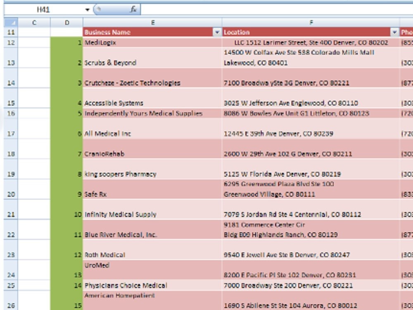Select the MediLogix cell
This screenshot has height=310, width=413.
coord(152,43)
